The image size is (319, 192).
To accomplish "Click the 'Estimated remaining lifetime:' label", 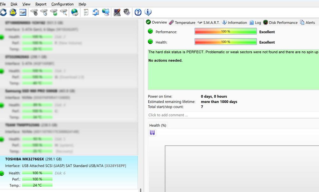I will coord(172,102).
